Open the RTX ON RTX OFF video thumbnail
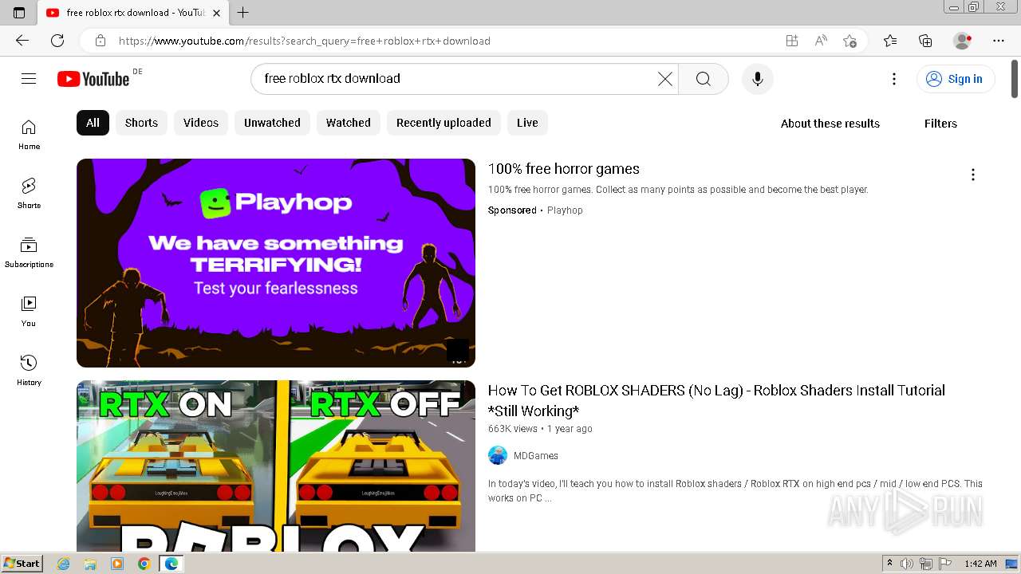The height and width of the screenshot is (574, 1021). click(276, 466)
